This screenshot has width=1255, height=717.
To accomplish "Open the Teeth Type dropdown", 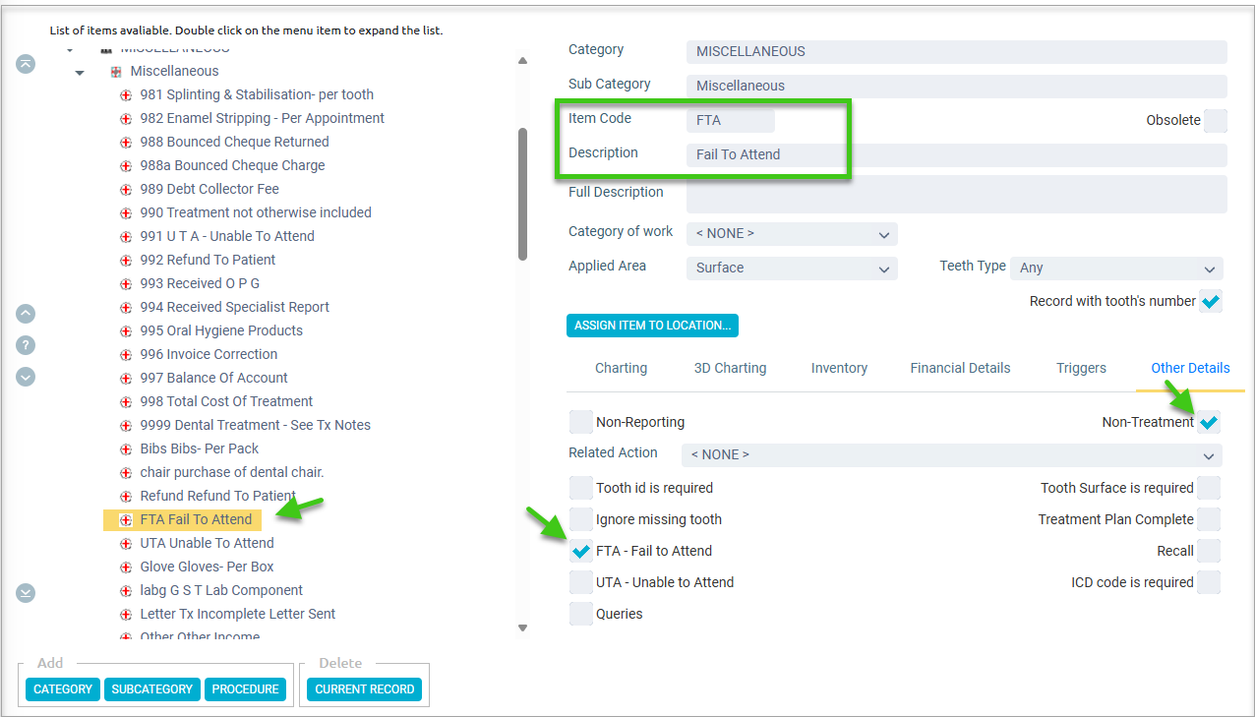I will (1116, 269).
